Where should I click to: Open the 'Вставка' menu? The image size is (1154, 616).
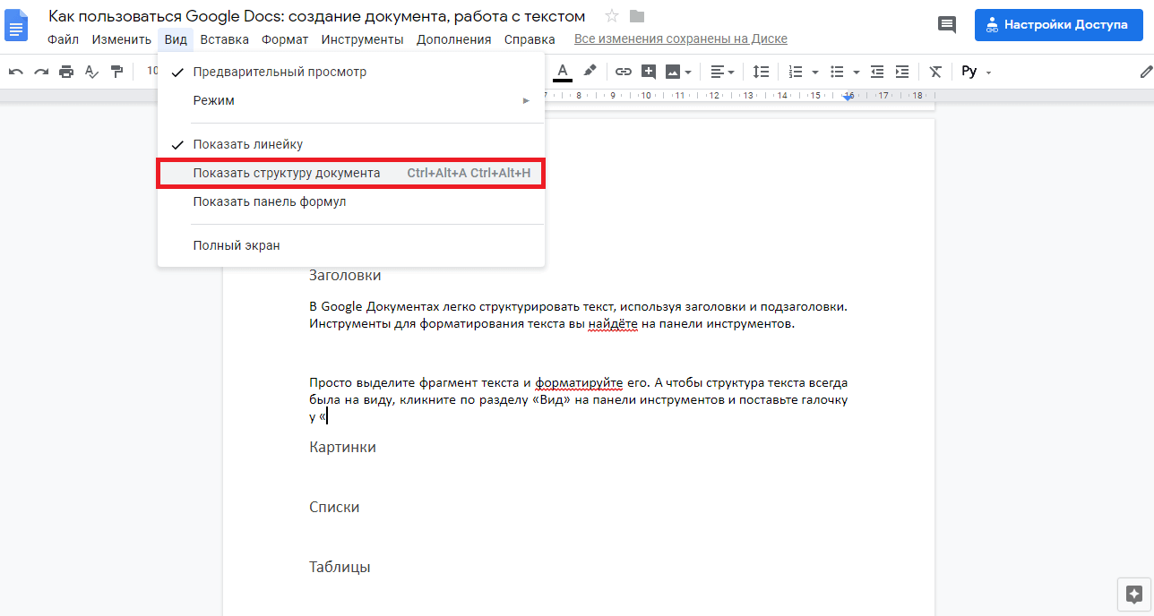click(224, 39)
